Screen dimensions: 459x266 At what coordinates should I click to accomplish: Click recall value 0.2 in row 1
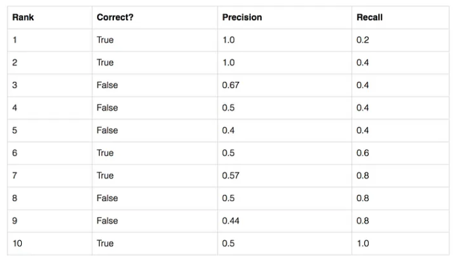point(363,40)
